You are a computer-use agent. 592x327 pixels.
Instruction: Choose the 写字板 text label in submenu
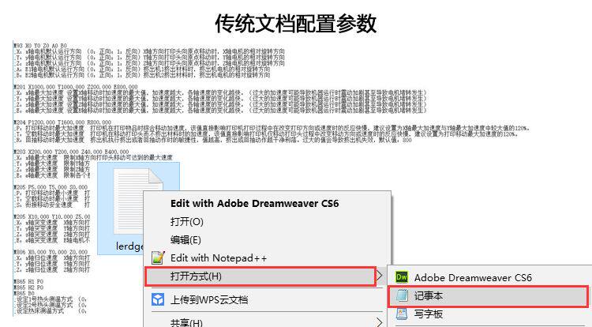(428, 314)
